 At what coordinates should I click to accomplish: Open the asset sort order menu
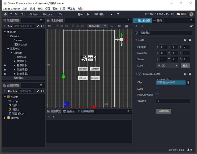pos(10,91)
